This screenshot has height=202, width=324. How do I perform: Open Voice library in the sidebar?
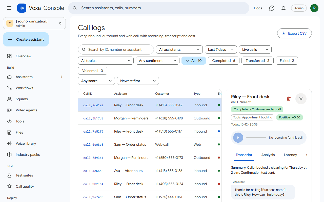coord(35,143)
